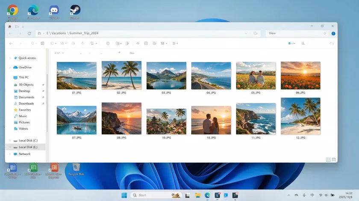This screenshot has height=201, width=359.
Task: Click the clock icon in the toolbar
Action: point(108,43)
